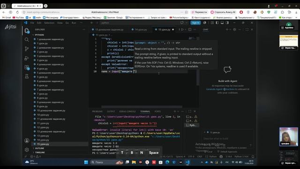Toggle the primary side bar layout icon
Viewport: 300px width, 169px height.
pos(217,23)
